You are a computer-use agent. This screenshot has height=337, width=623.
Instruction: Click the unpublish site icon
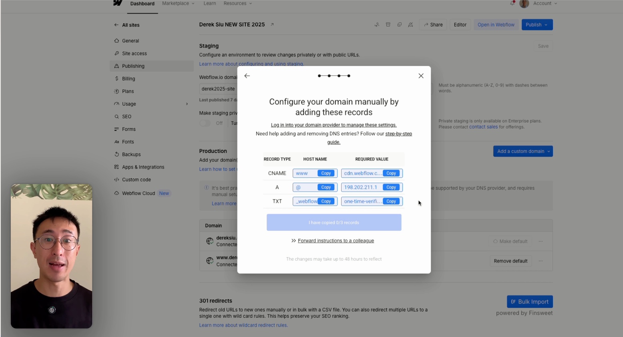[x=410, y=24]
